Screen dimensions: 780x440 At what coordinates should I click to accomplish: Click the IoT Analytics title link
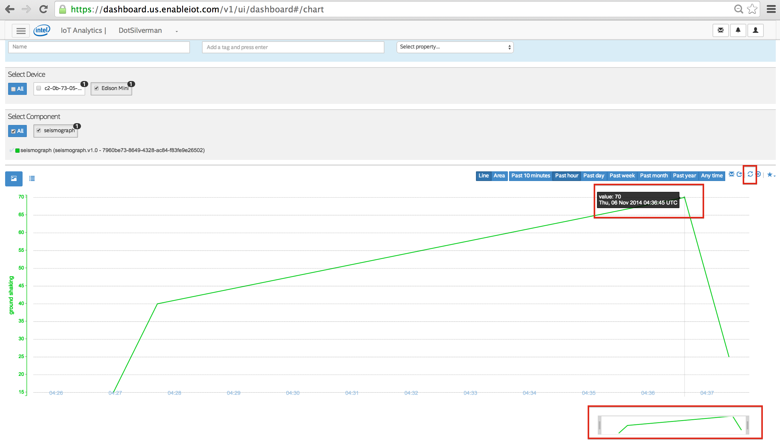[x=82, y=31]
